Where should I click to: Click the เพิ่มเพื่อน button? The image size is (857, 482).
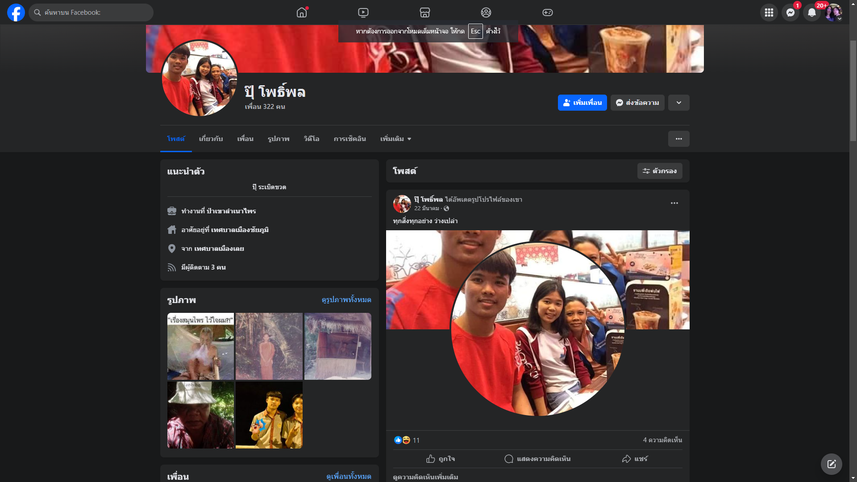(x=582, y=103)
